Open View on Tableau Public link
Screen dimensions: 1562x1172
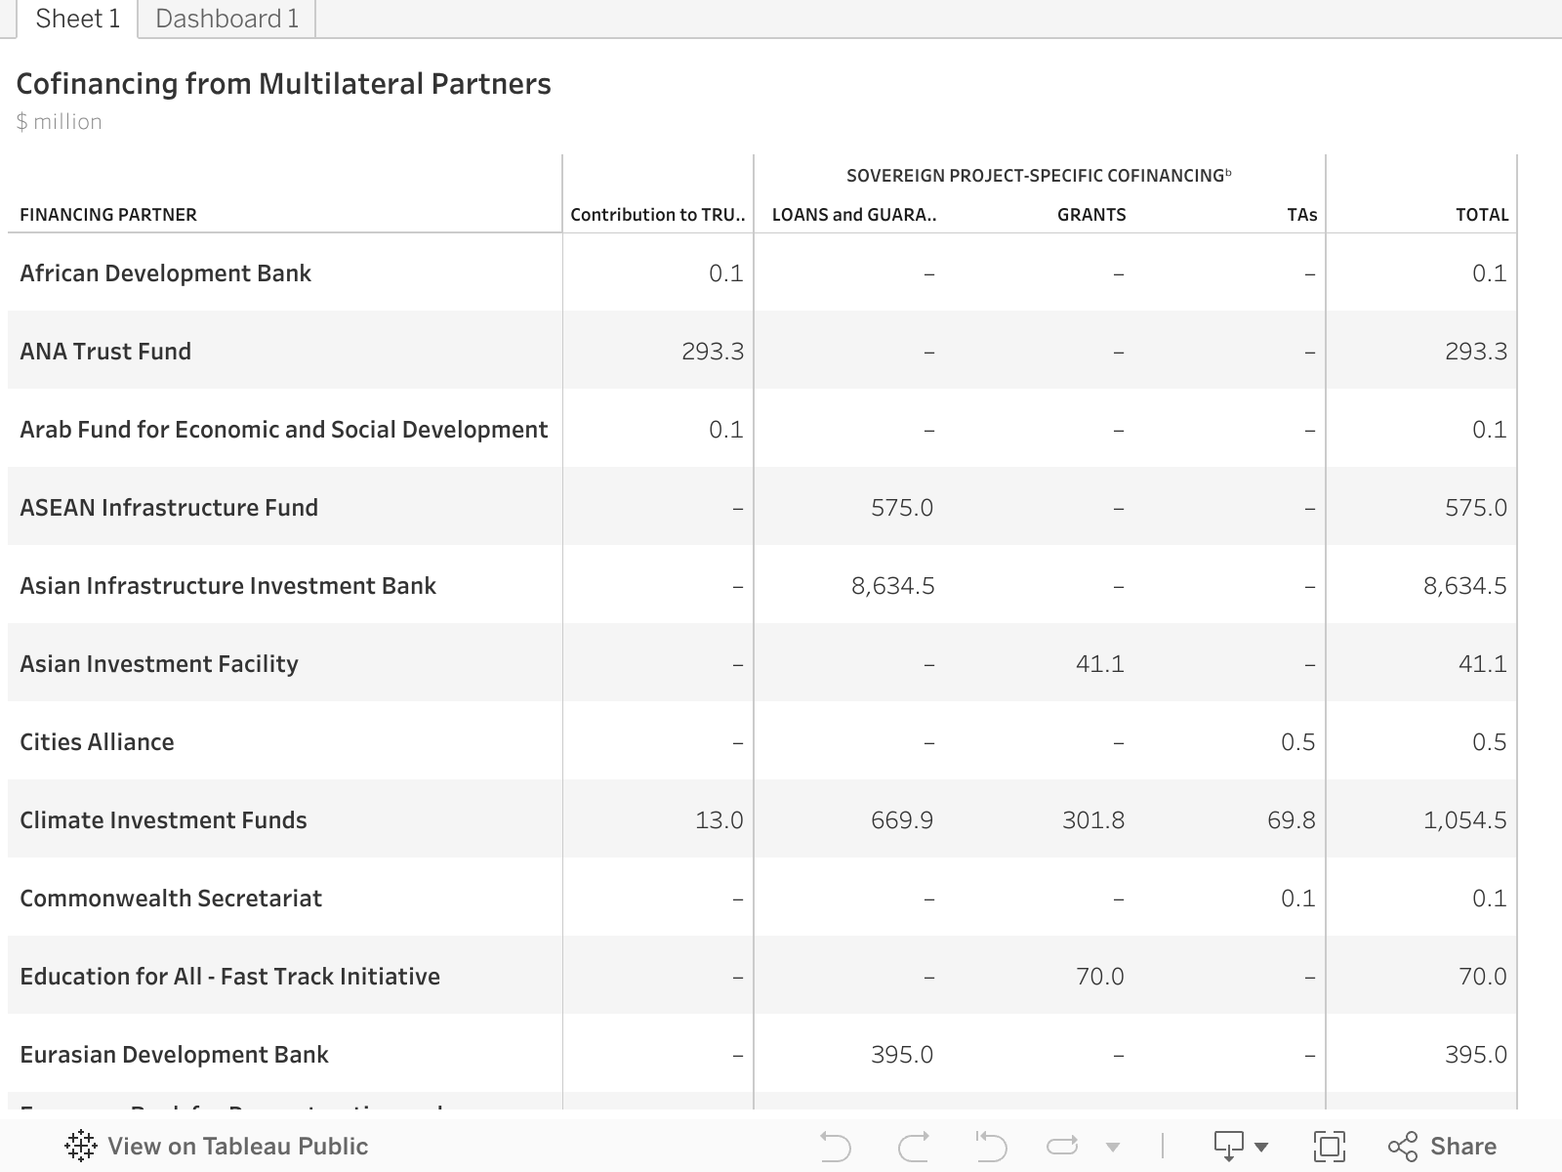pyautogui.click(x=237, y=1146)
